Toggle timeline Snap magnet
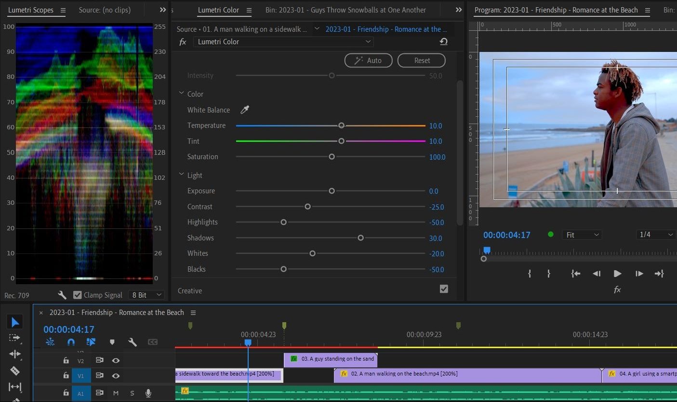 coord(71,342)
